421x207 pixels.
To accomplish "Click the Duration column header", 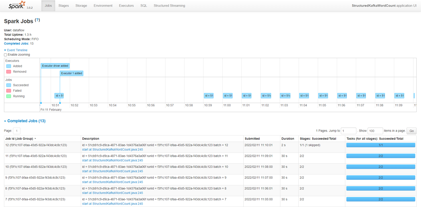I will tap(288, 139).
